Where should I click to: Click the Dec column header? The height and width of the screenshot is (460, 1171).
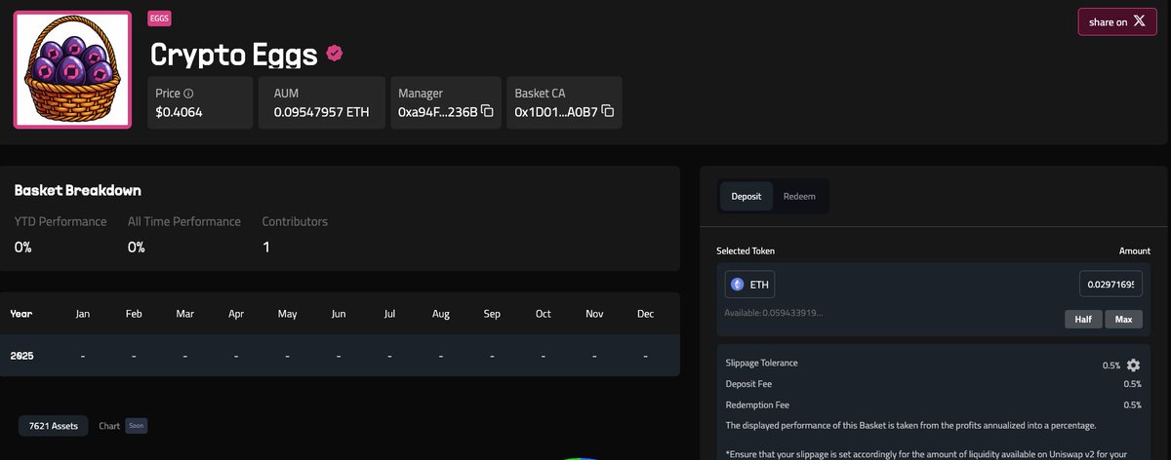coord(645,314)
